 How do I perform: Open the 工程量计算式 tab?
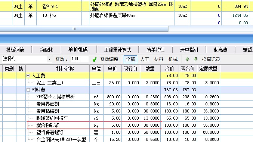click(x=118, y=50)
